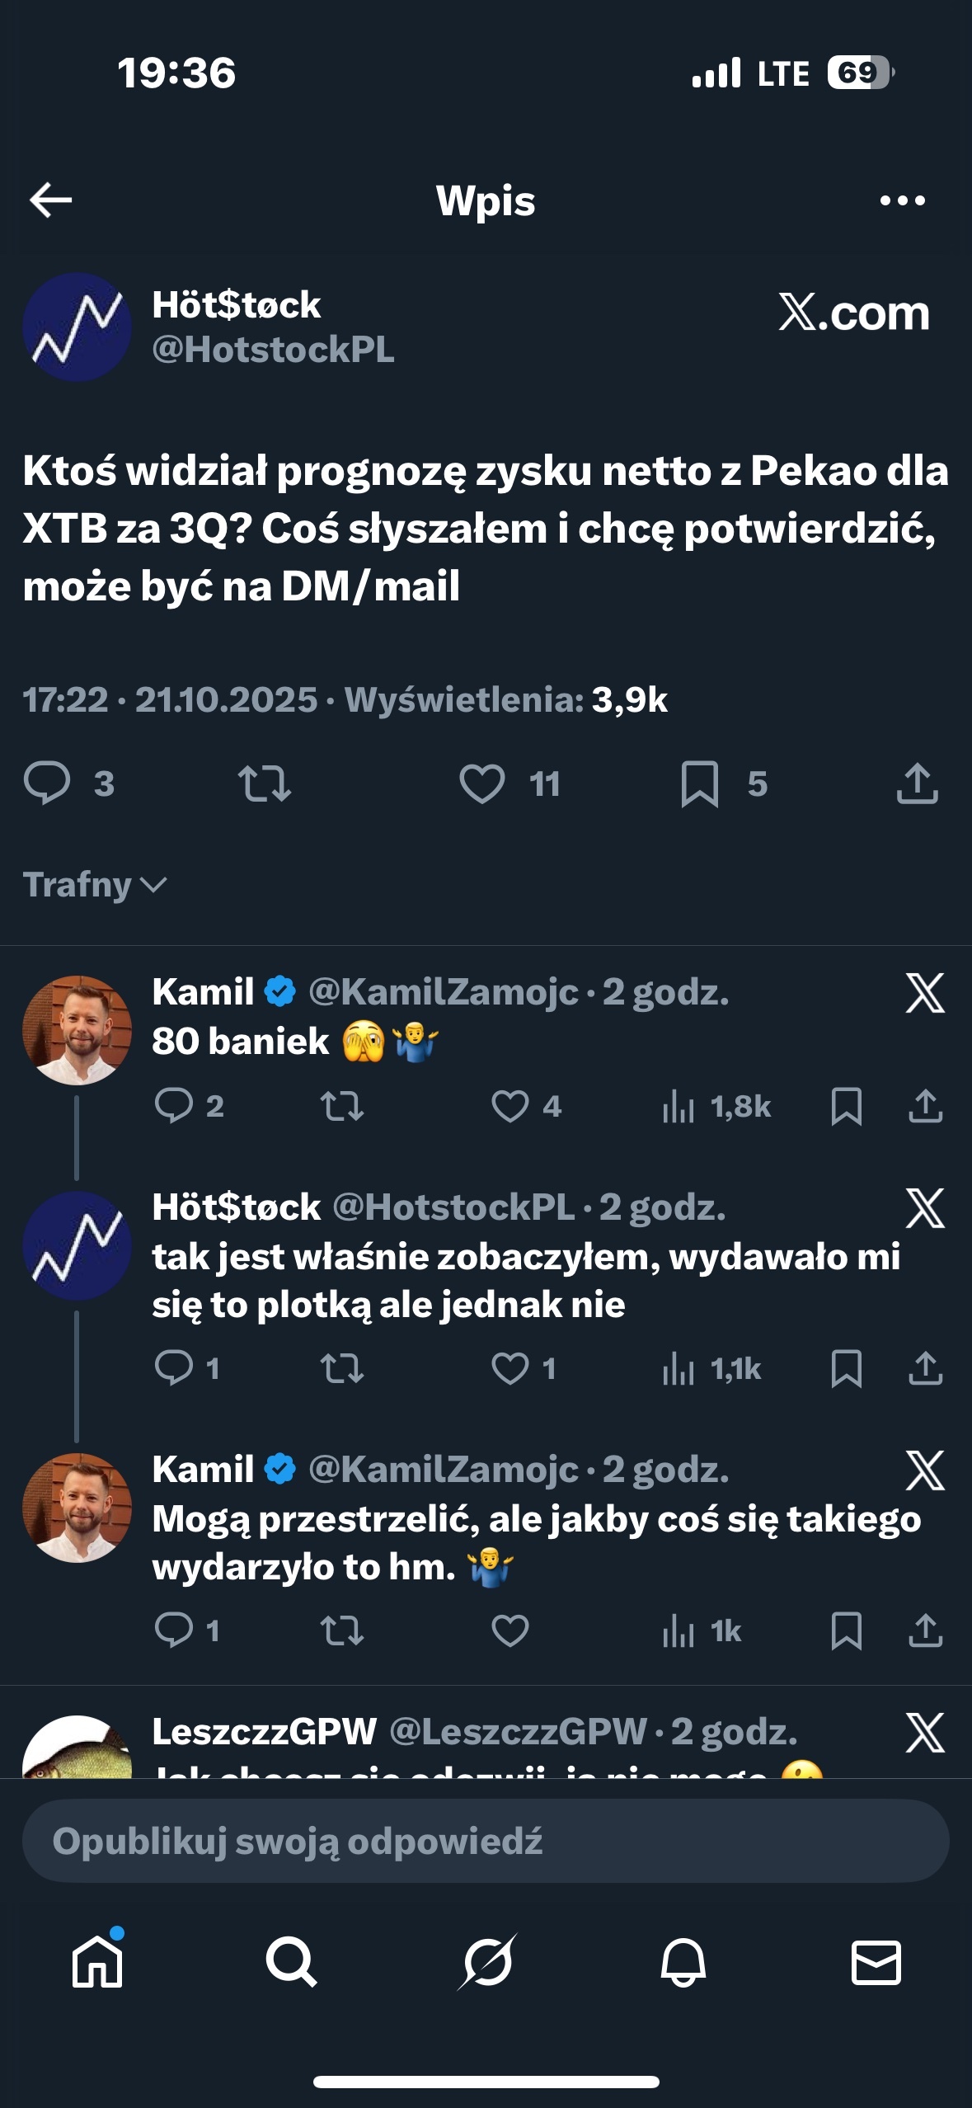The height and width of the screenshot is (2108, 972).
Task: Like the main HotstockPL post
Action: pyautogui.click(x=482, y=783)
